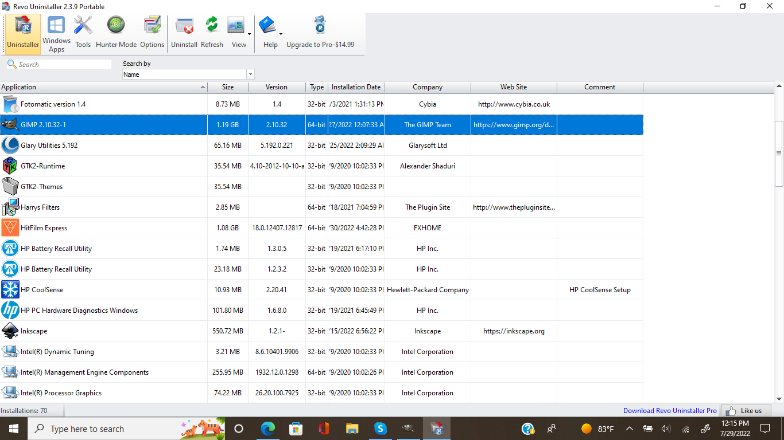The image size is (784, 440).
Task: Sort by the Application column header
Action: click(x=103, y=87)
